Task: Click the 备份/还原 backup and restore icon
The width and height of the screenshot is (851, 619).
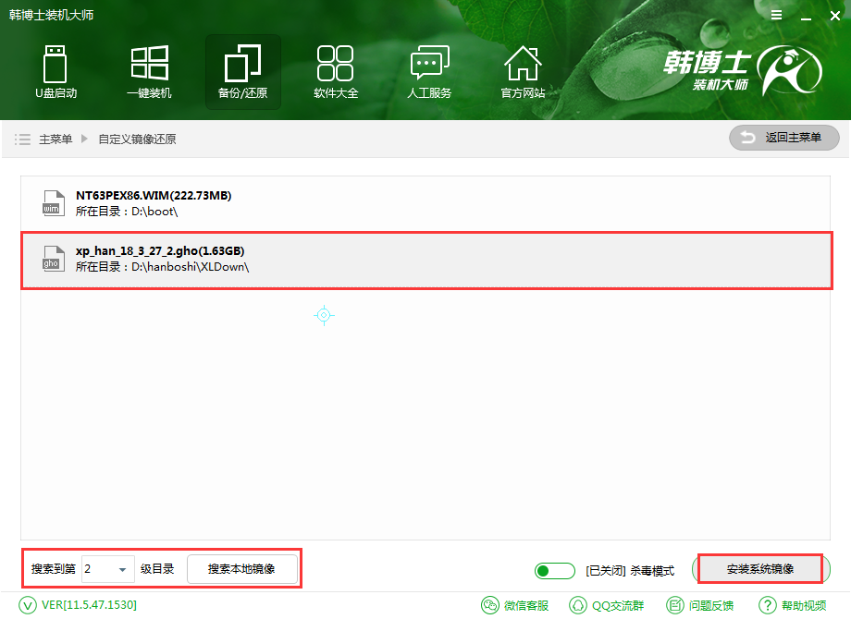Action: [242, 71]
